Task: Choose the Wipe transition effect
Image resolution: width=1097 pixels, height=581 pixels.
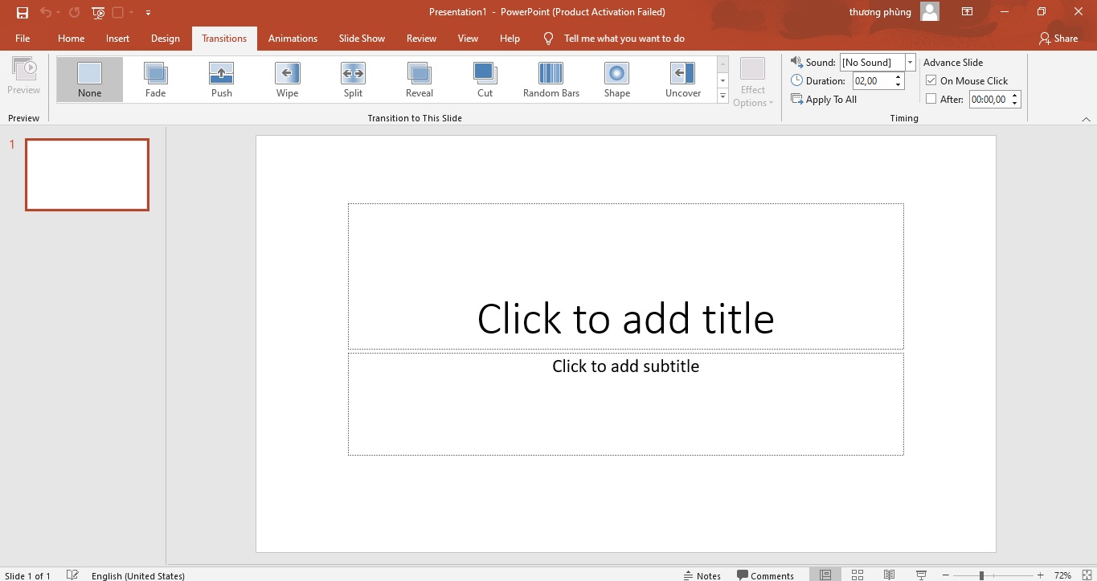Action: pos(287,78)
